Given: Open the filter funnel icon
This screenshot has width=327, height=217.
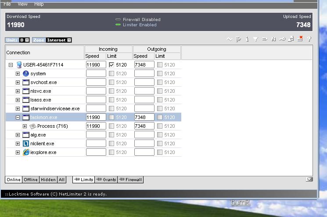Looking at the screenshot, I should point(255,39).
